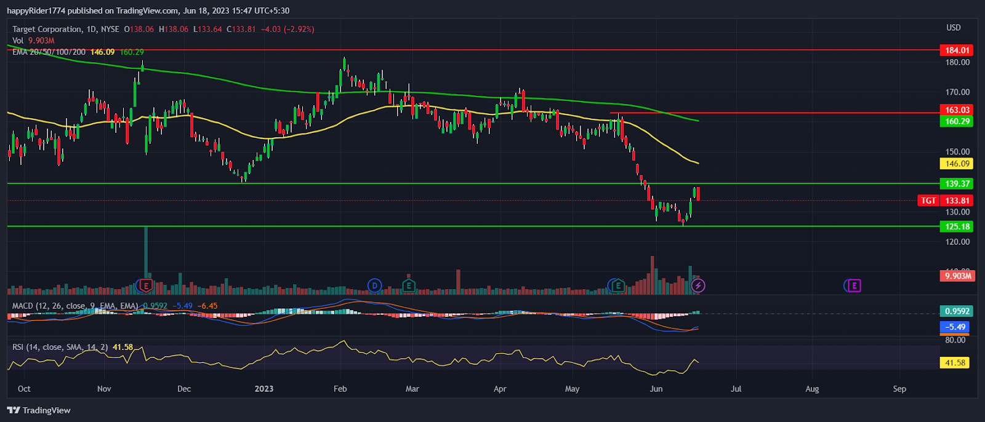The height and width of the screenshot is (422, 985).
Task: Click the 2023 label on time axis
Action: 264,389
